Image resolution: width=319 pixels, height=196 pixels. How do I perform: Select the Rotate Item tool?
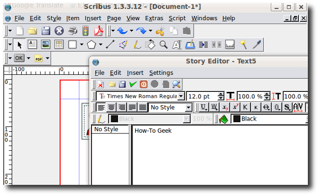pos(150,44)
